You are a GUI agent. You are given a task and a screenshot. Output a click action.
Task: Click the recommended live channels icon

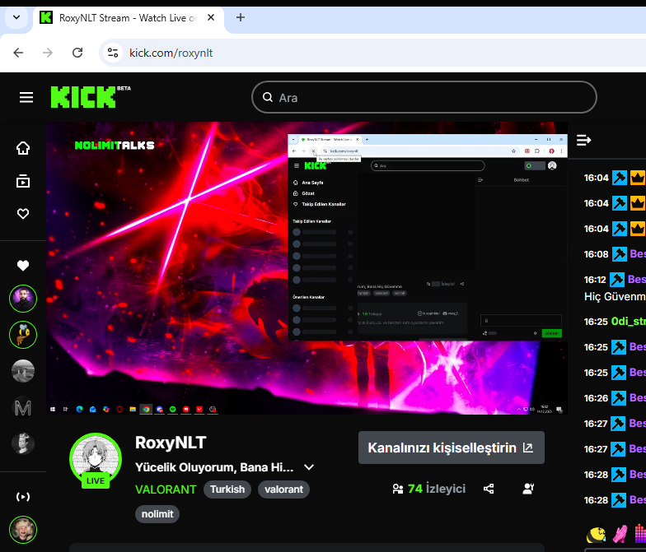[23, 497]
